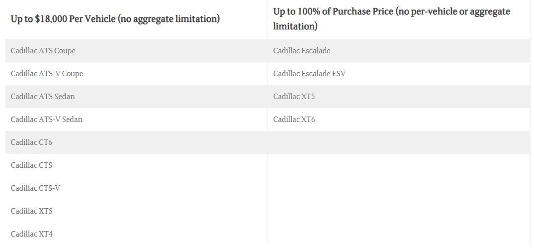Click the Cadillac CTS entry
Viewport: 534px width, 250px height.
31,165
